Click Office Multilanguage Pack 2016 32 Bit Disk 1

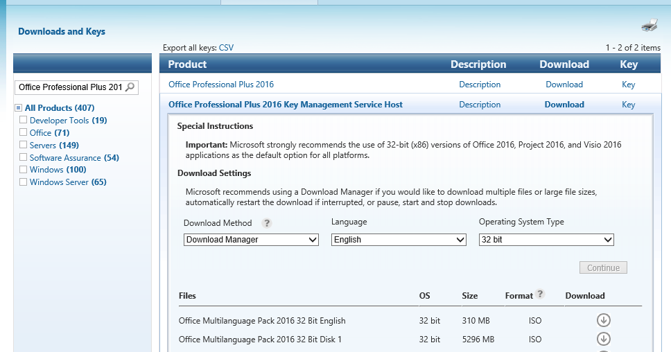coord(260,339)
